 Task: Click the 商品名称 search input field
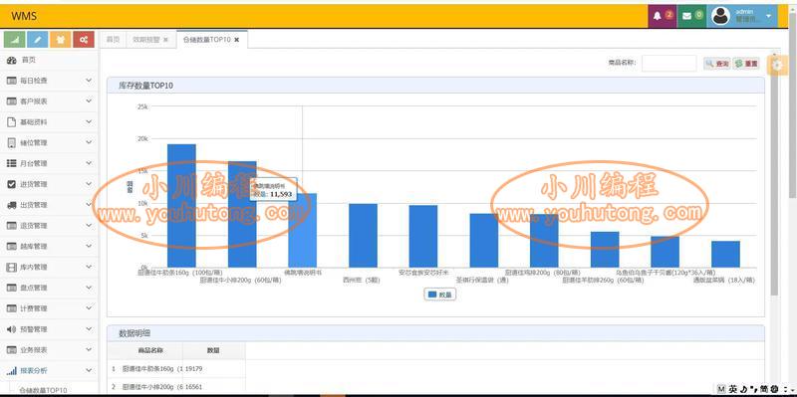pyautogui.click(x=668, y=64)
